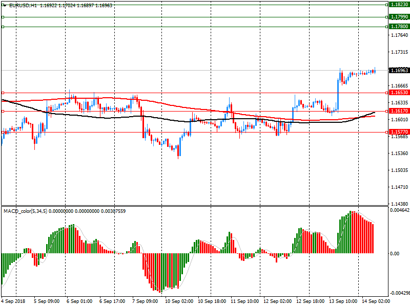
Task: Grab left handle of 1.15770 red line
Action: click(x=3, y=132)
